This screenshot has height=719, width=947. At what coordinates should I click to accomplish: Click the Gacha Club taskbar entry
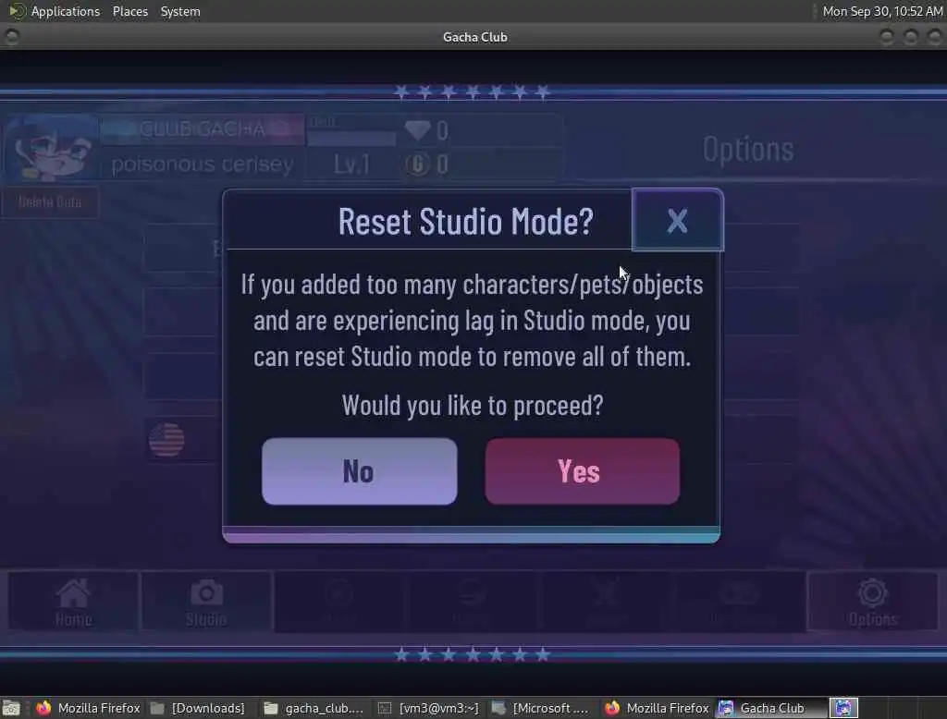tap(770, 708)
